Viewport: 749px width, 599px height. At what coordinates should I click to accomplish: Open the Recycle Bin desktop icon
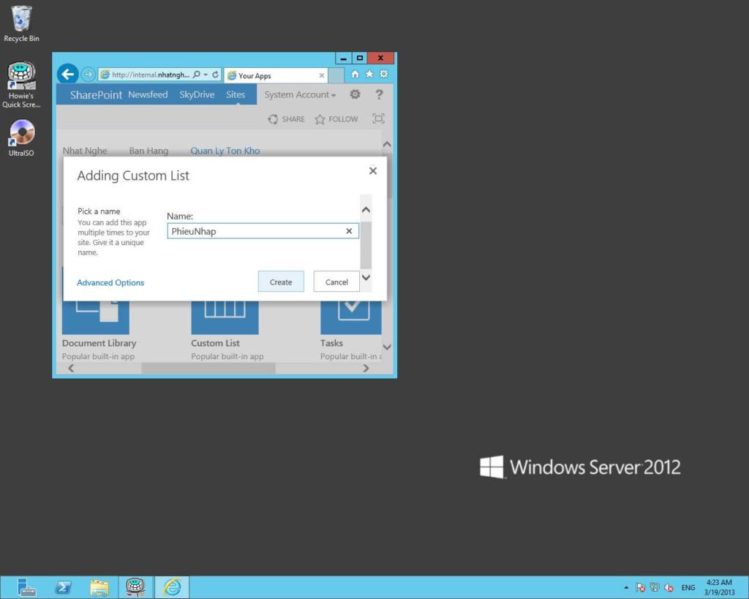point(21,23)
